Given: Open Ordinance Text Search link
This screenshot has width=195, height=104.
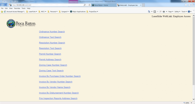Looking at the screenshot, I should pyautogui.click(x=50, y=37).
